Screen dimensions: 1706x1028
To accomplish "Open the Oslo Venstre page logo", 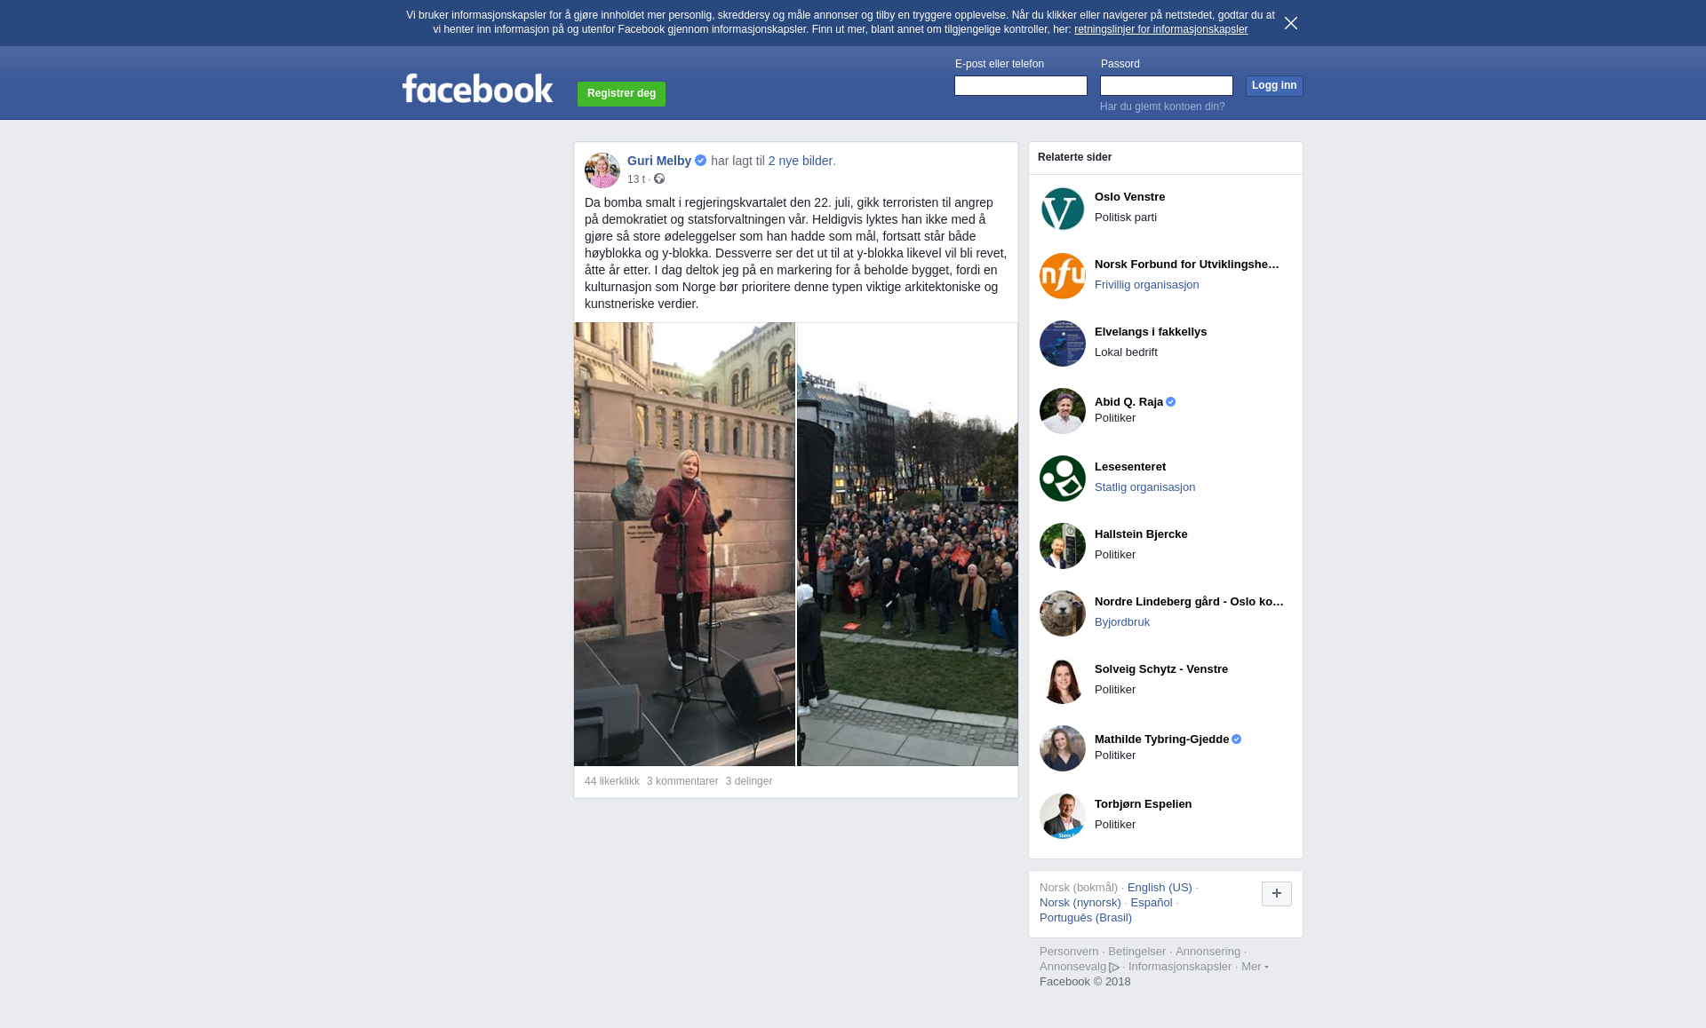I will click(1062, 209).
